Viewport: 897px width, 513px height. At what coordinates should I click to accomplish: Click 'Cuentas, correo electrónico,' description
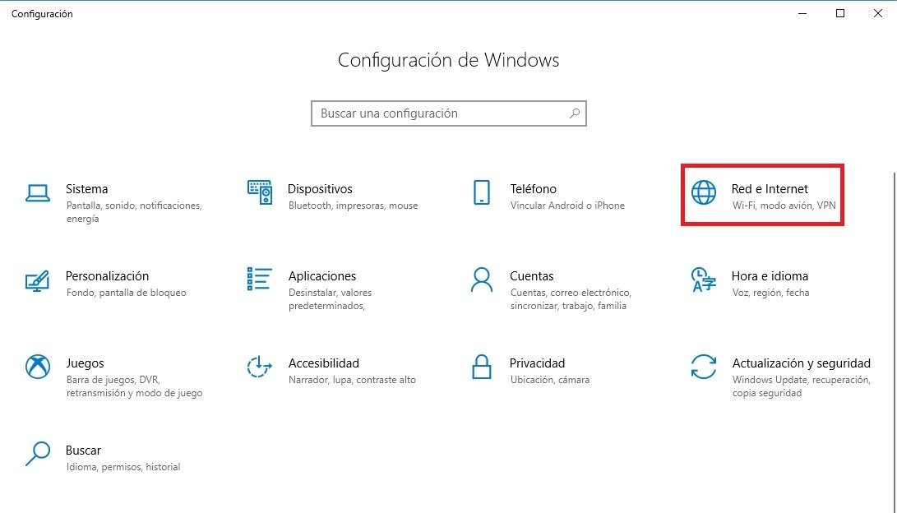click(571, 292)
